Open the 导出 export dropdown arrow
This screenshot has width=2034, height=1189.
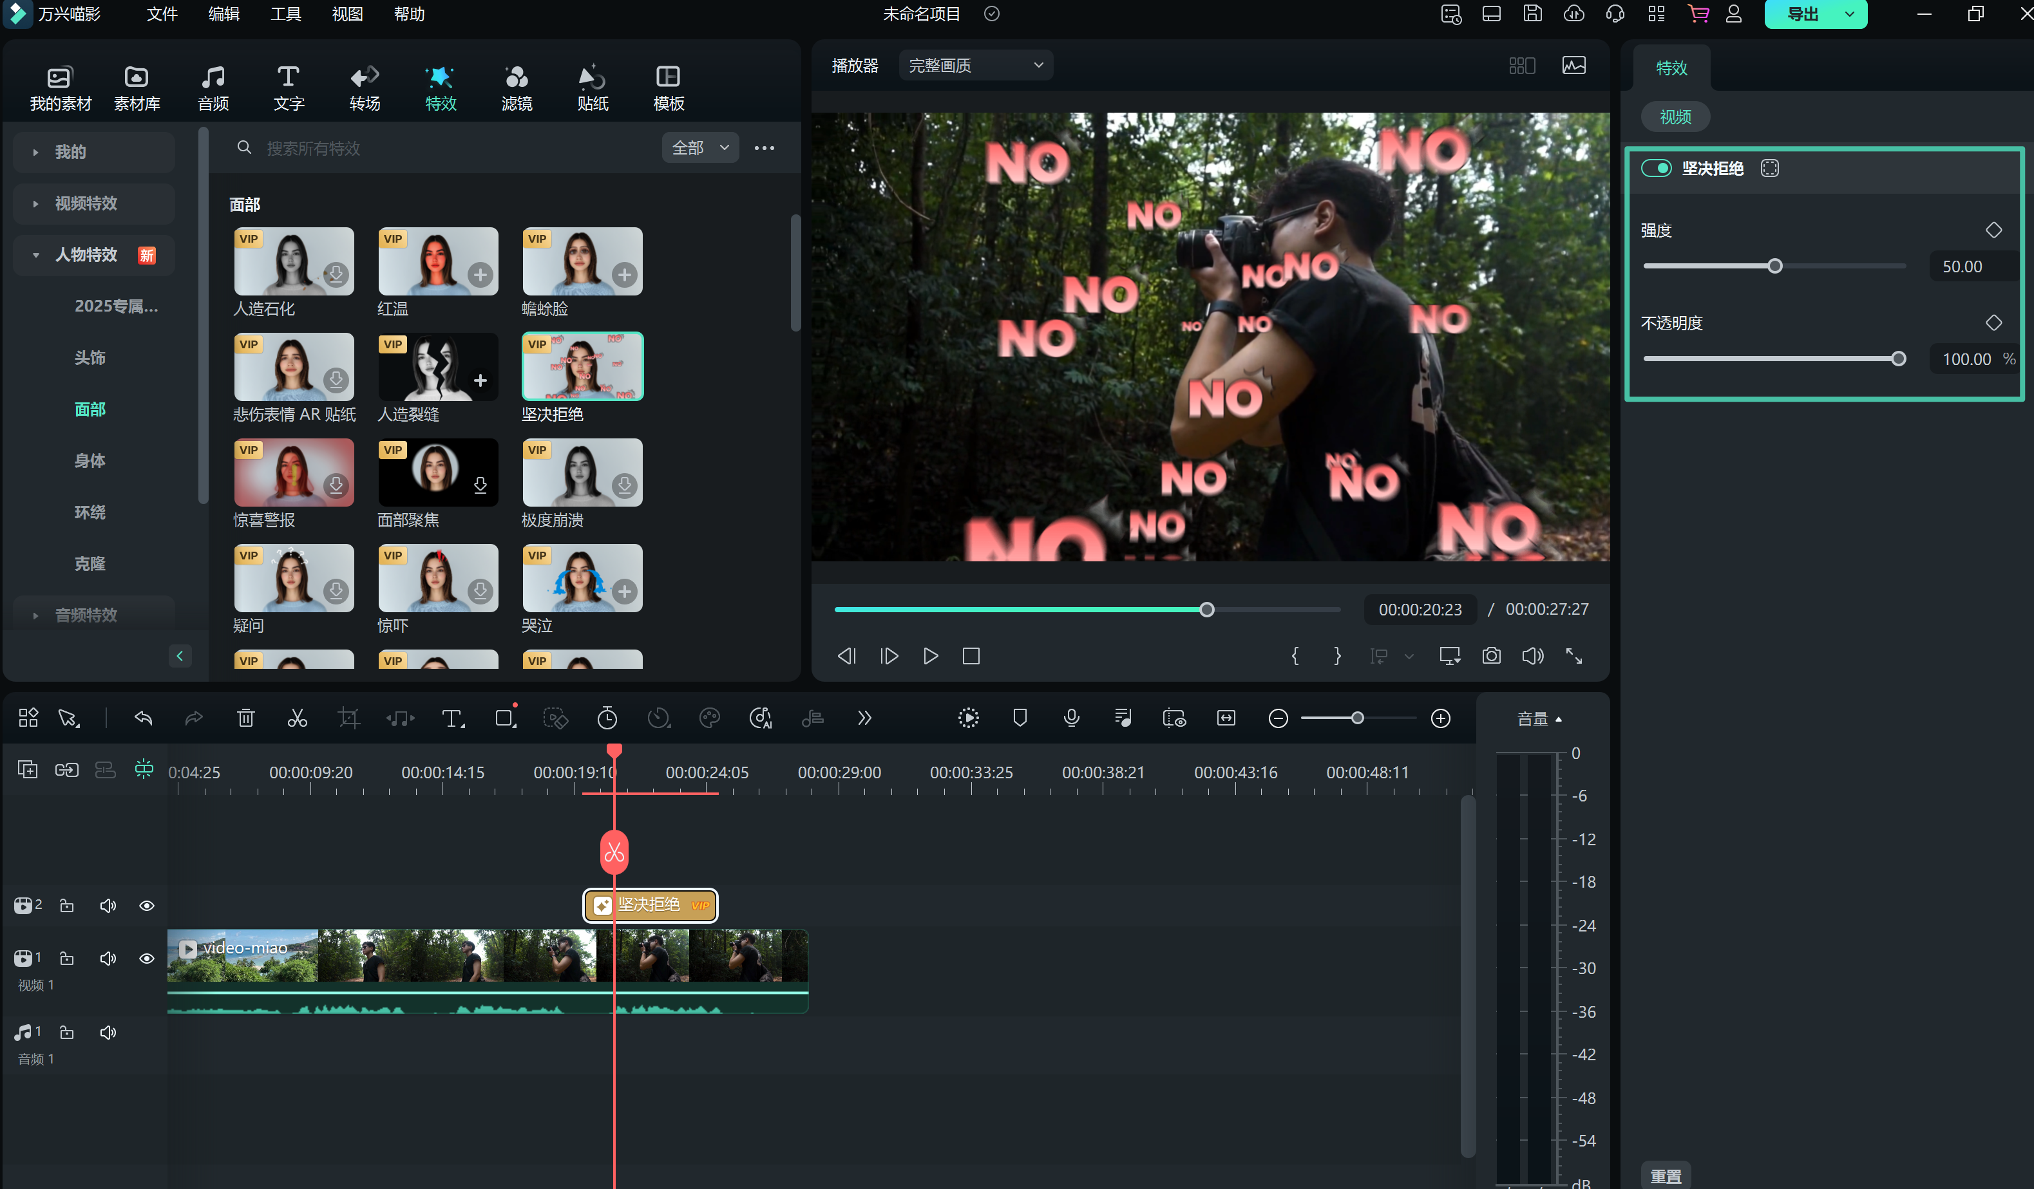[x=1849, y=14]
